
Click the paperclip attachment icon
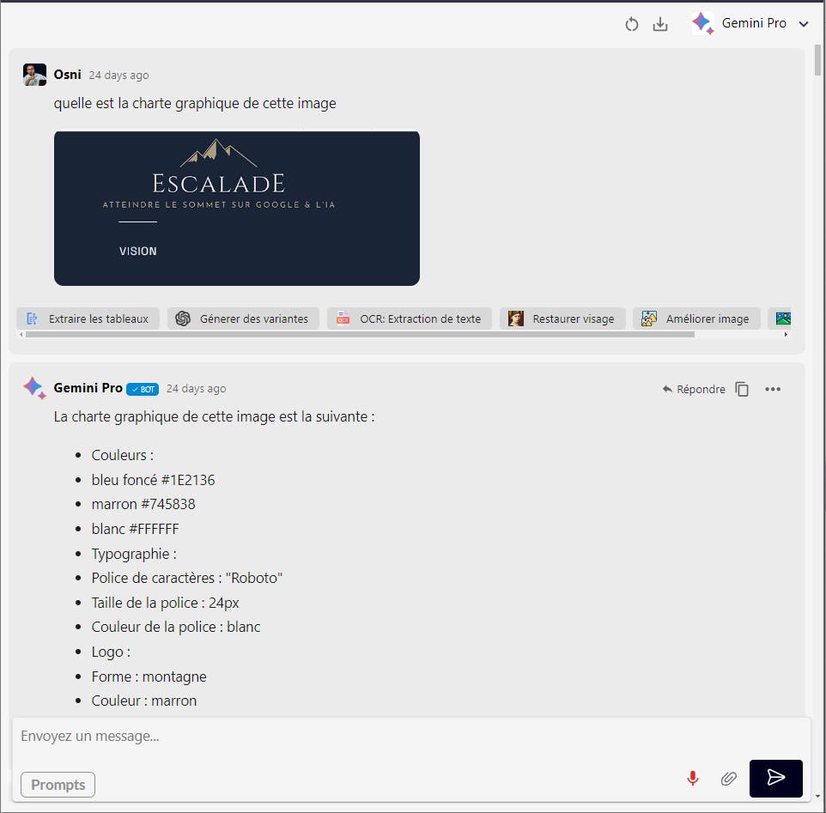point(728,779)
